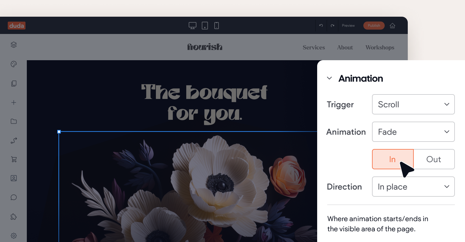Open the membership user panel

click(x=14, y=178)
